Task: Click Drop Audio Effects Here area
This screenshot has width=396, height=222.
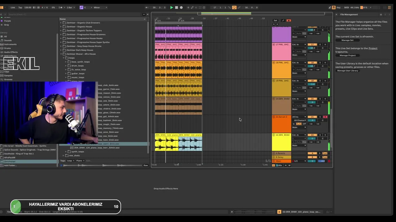Action: click(166, 189)
